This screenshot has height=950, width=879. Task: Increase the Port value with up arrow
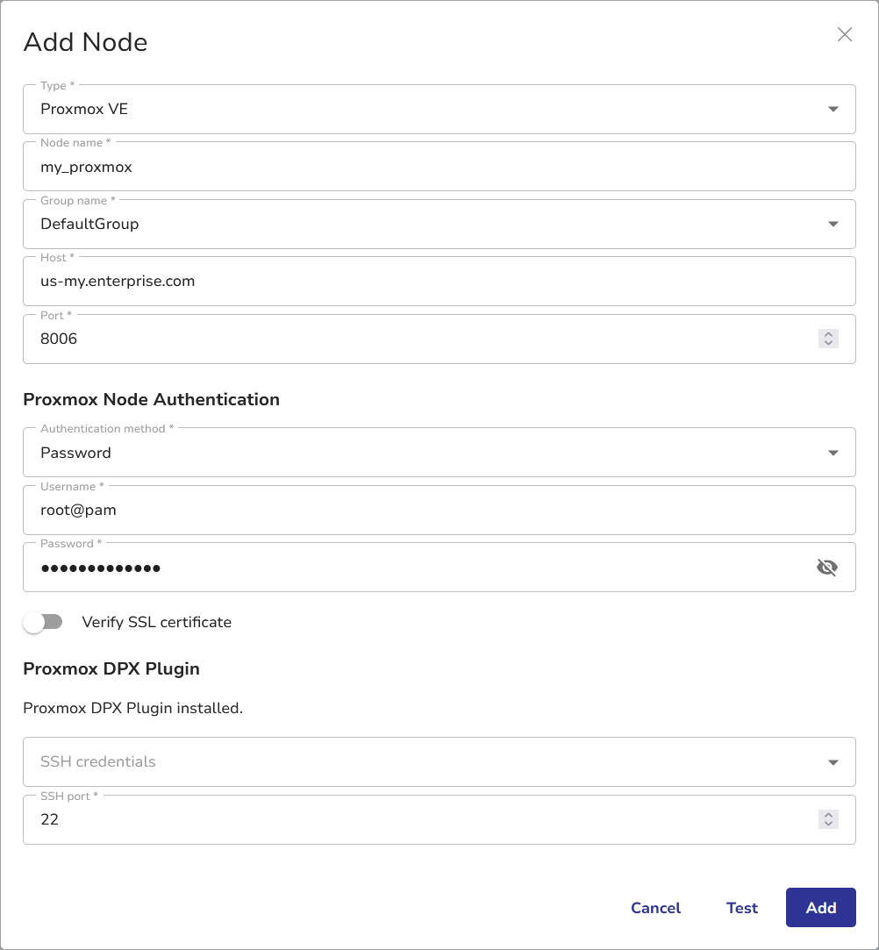[828, 334]
